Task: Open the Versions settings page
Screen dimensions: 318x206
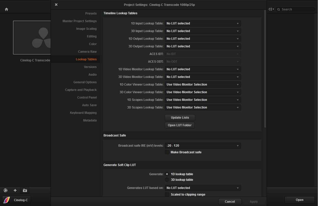Action: [90, 67]
